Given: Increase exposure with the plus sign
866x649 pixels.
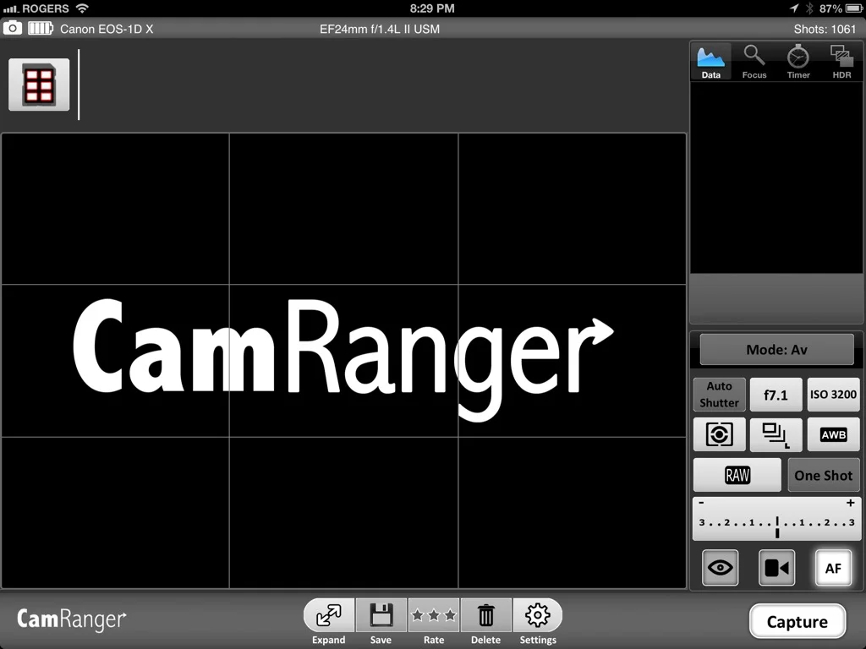Looking at the screenshot, I should point(851,503).
